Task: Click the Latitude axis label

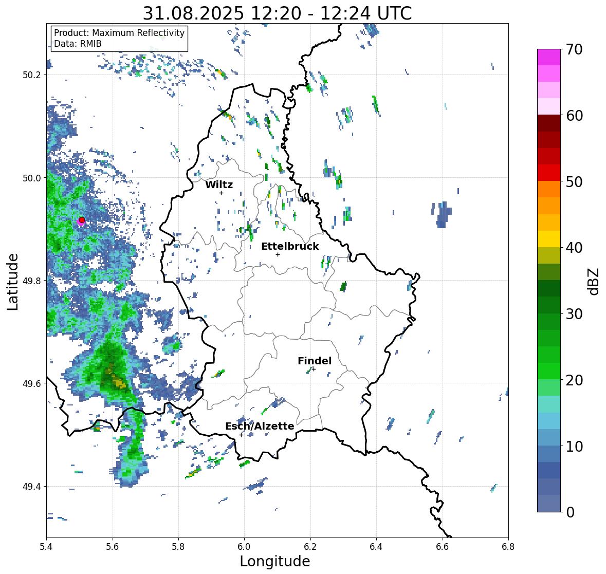Action: click(x=12, y=282)
